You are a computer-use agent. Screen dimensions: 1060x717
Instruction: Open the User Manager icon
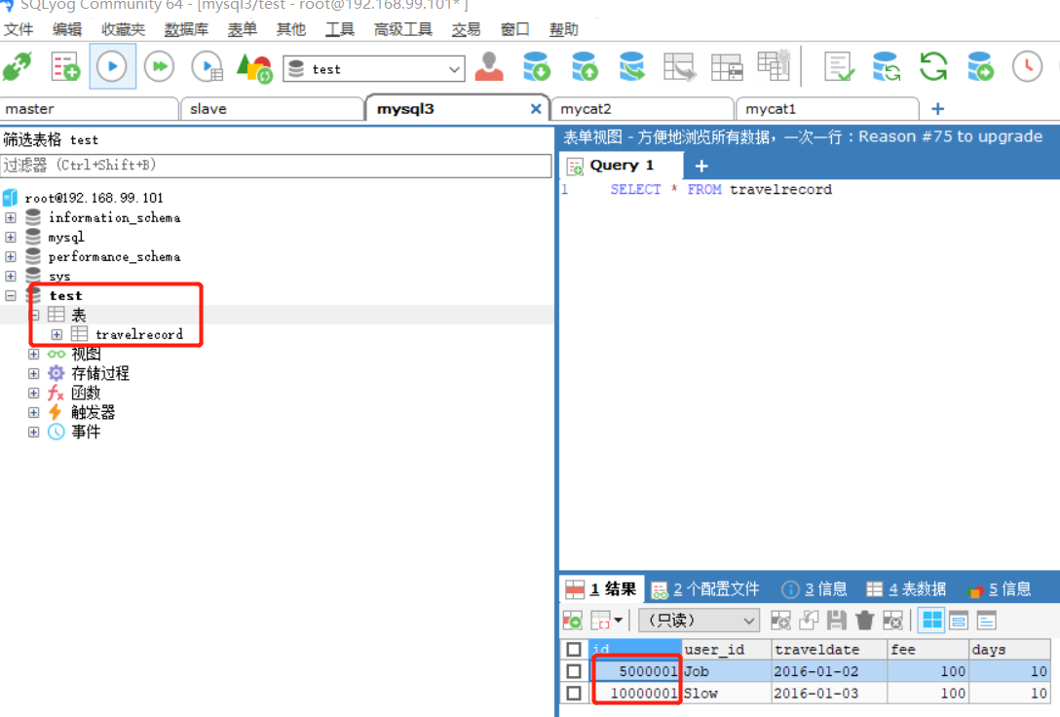489,66
